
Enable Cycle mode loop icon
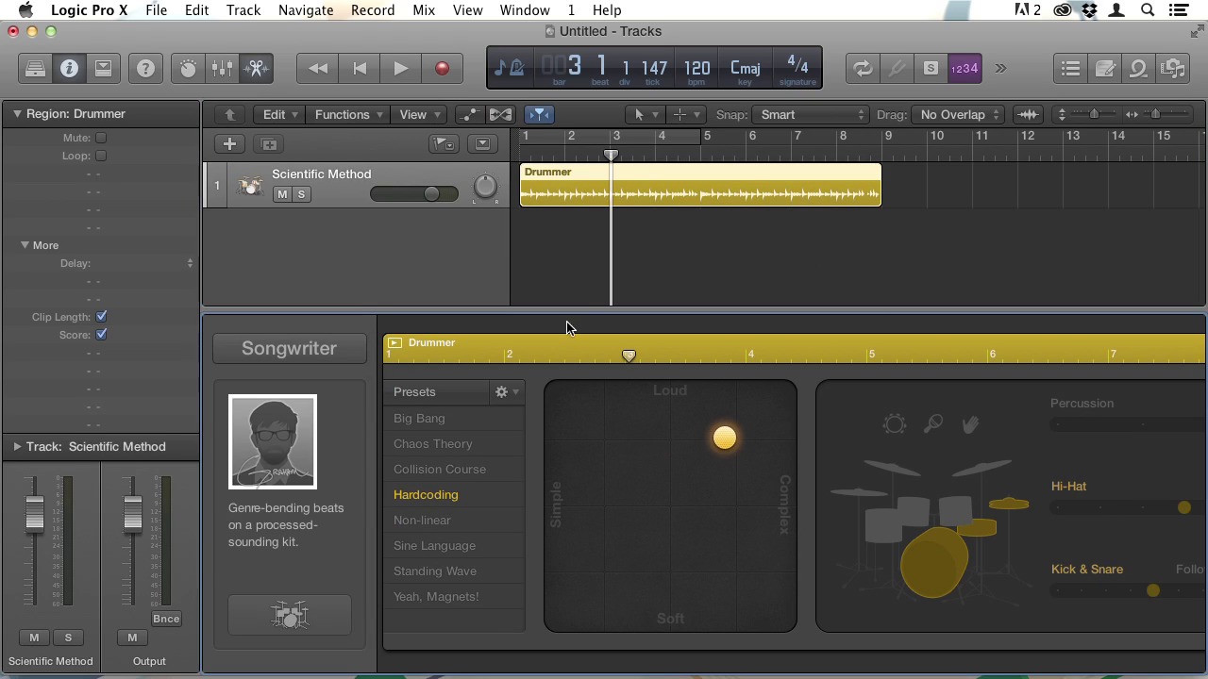click(x=863, y=68)
